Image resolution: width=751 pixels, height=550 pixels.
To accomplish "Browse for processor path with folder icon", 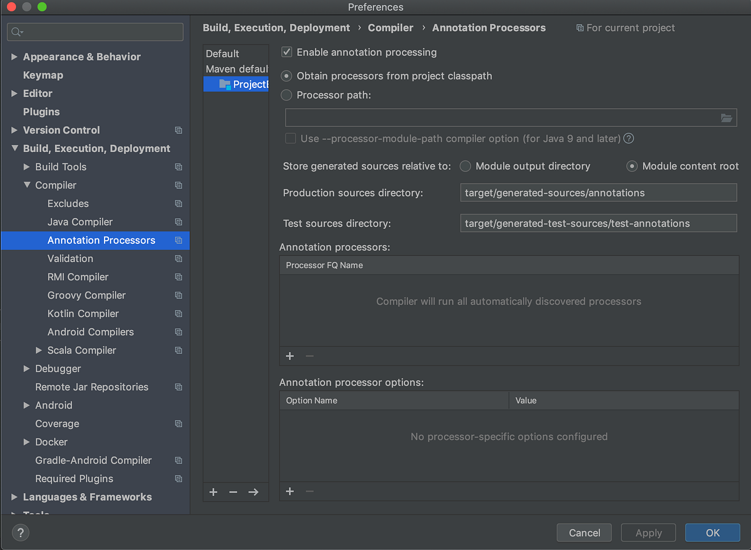I will pyautogui.click(x=726, y=118).
